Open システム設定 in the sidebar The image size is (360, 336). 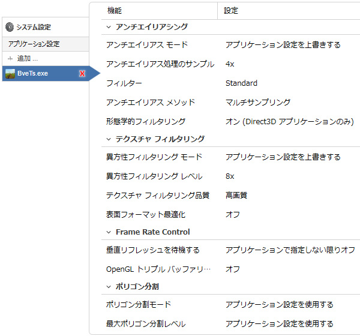tap(46, 27)
